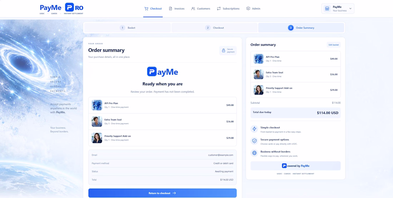Expand the PayMe business dropdown chevron
This screenshot has width=393, height=198.
[350, 9]
